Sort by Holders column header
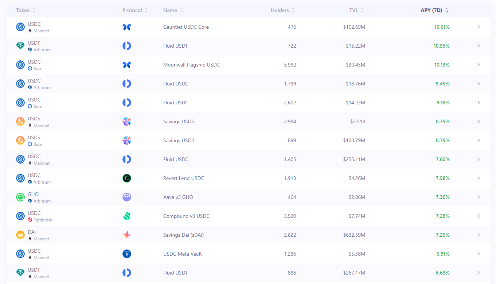 (x=283, y=10)
